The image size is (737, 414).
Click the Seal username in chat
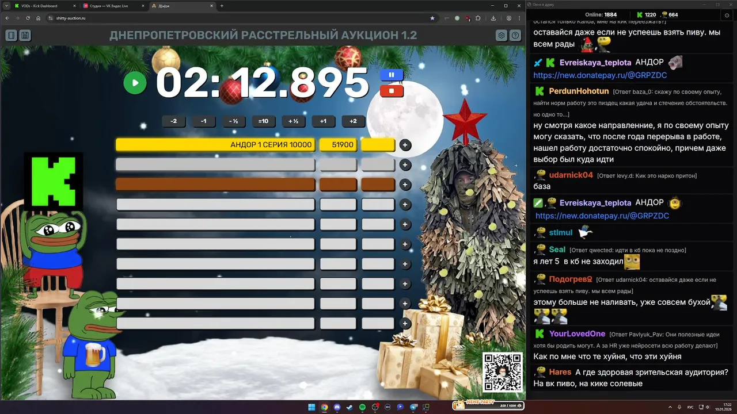pyautogui.click(x=557, y=250)
